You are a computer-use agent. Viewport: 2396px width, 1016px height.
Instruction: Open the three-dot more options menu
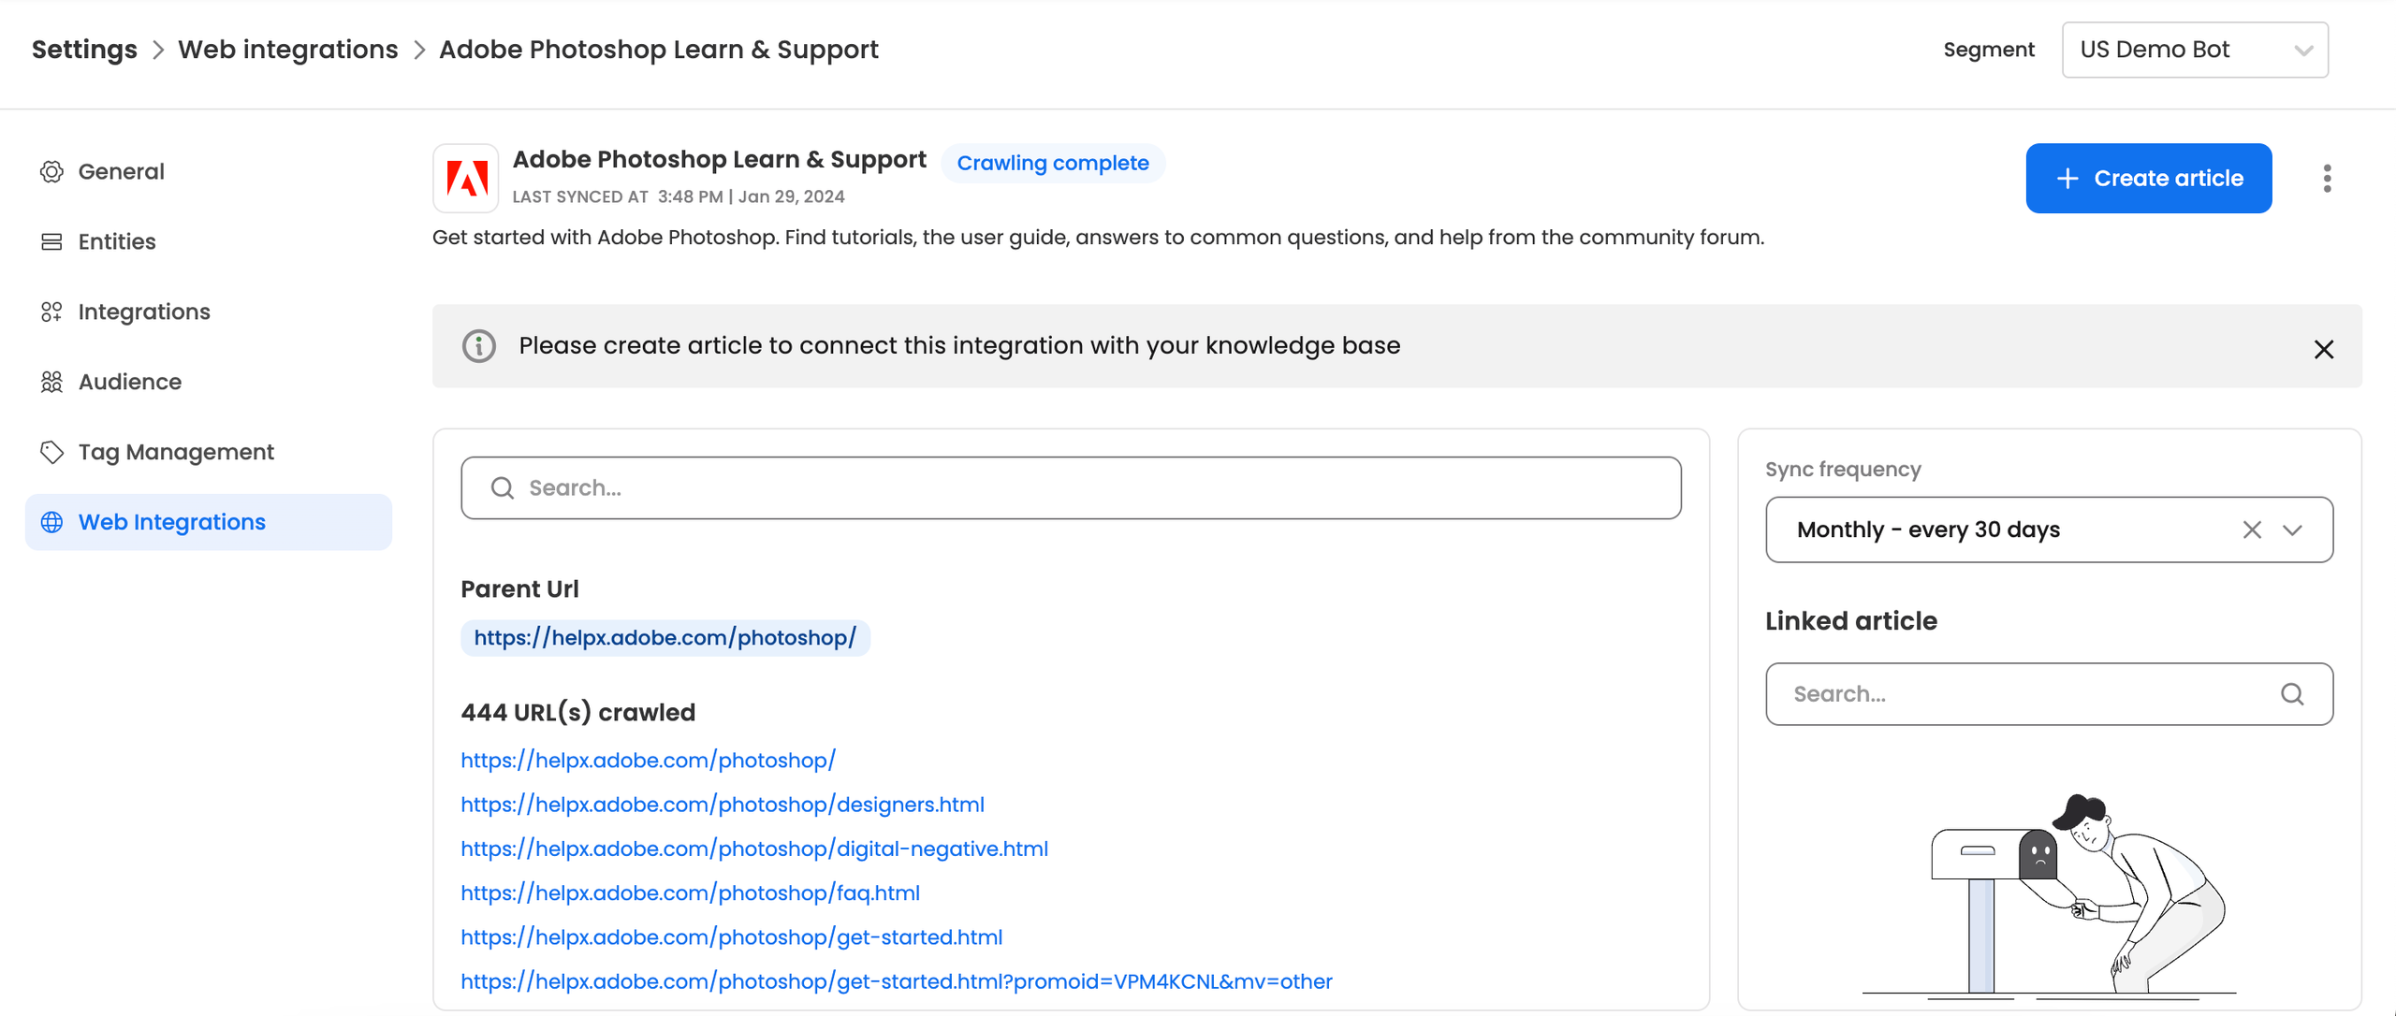[2327, 178]
